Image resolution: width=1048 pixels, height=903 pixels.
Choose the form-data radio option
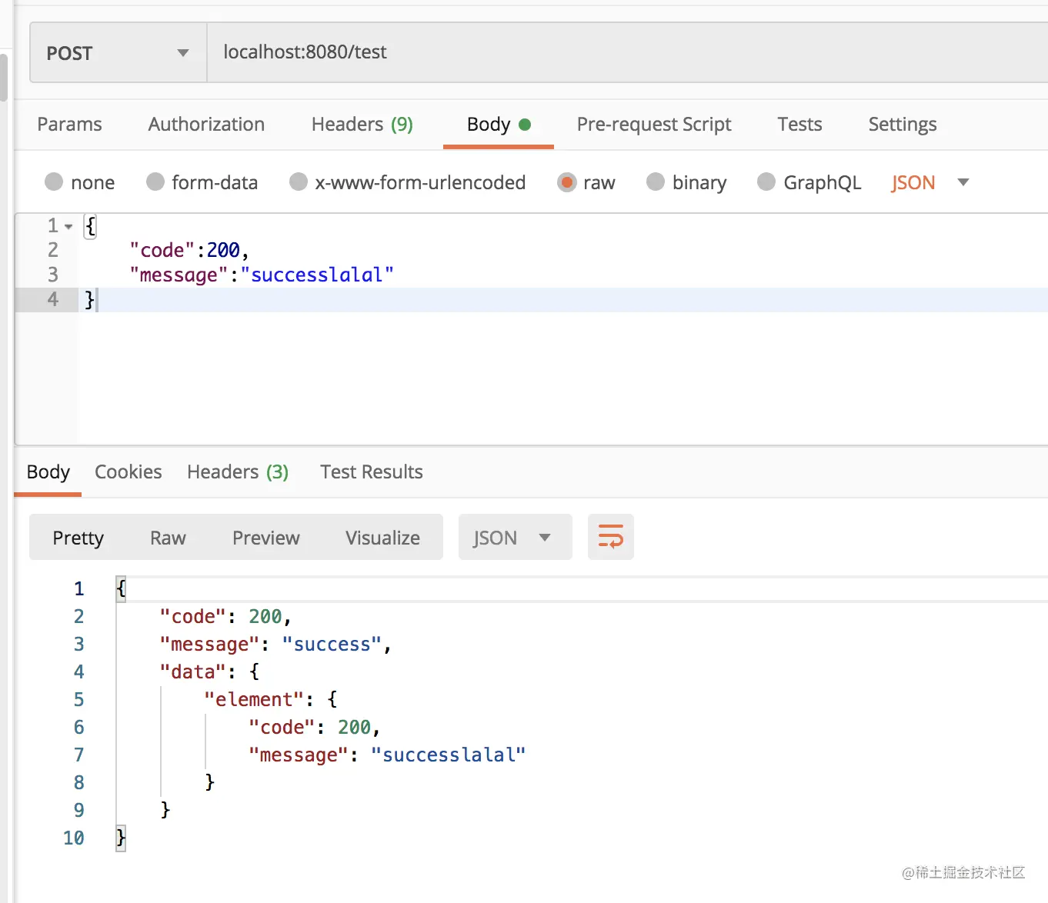click(x=155, y=182)
